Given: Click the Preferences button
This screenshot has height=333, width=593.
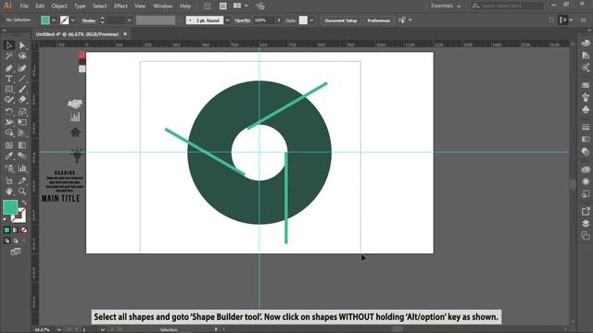Looking at the screenshot, I should tap(379, 20).
